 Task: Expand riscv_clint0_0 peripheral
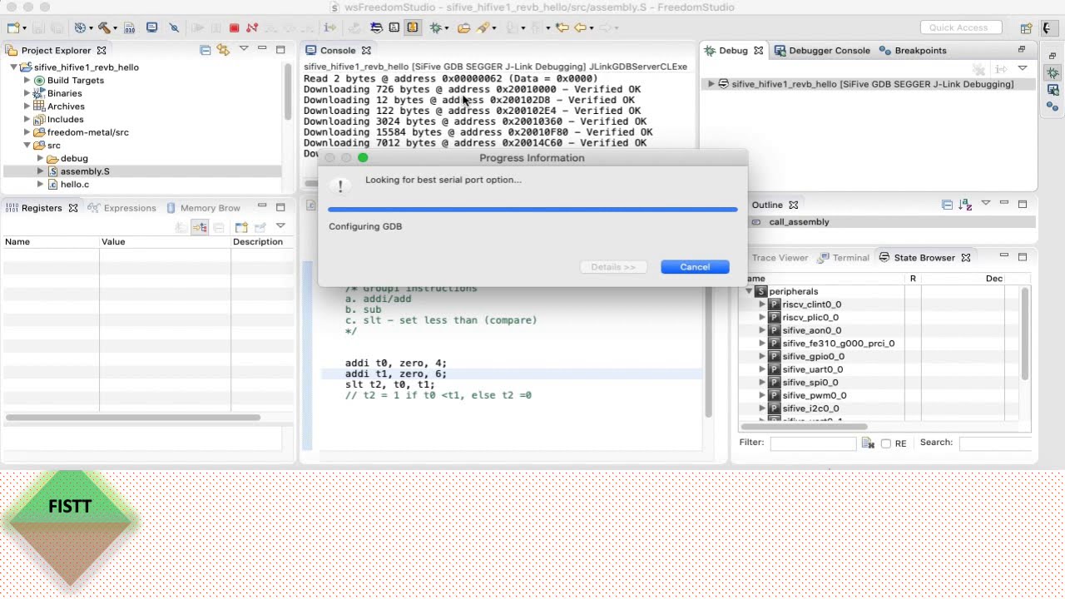click(x=762, y=304)
